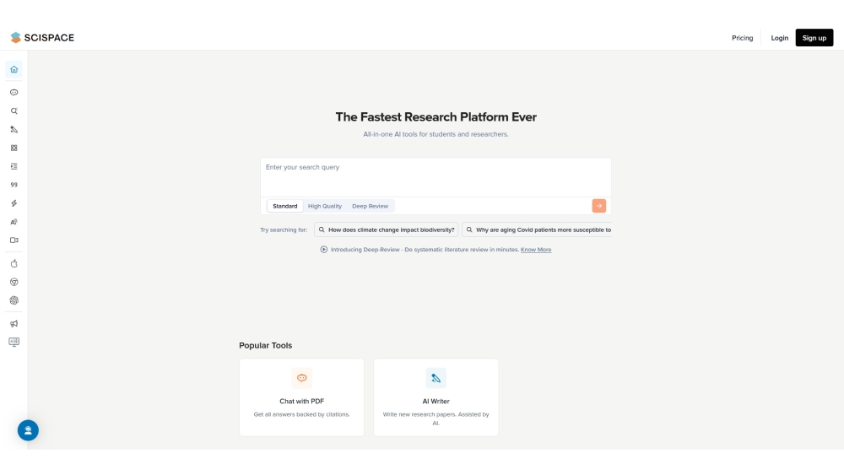Switch to High Quality search mode

[x=325, y=206]
